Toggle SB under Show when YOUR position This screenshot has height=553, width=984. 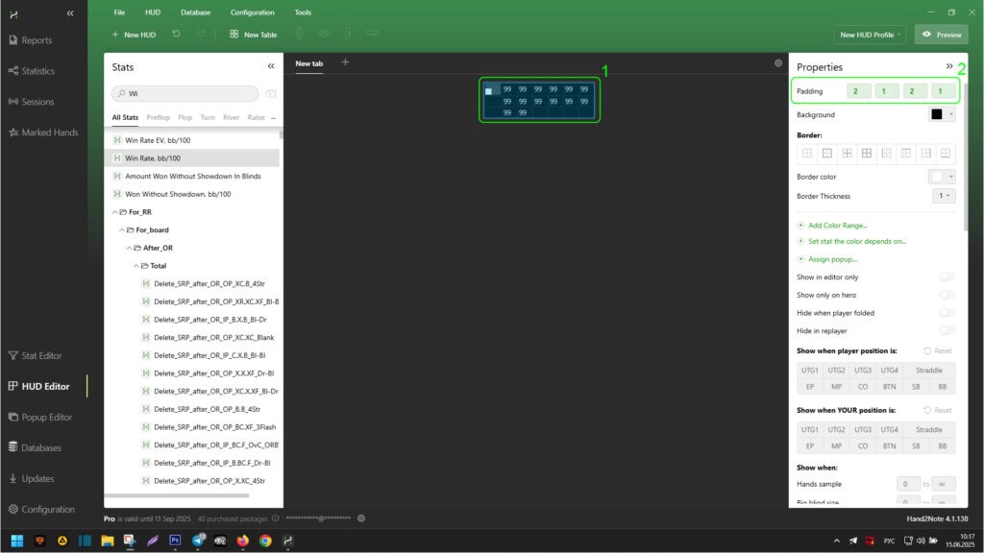pyautogui.click(x=916, y=446)
